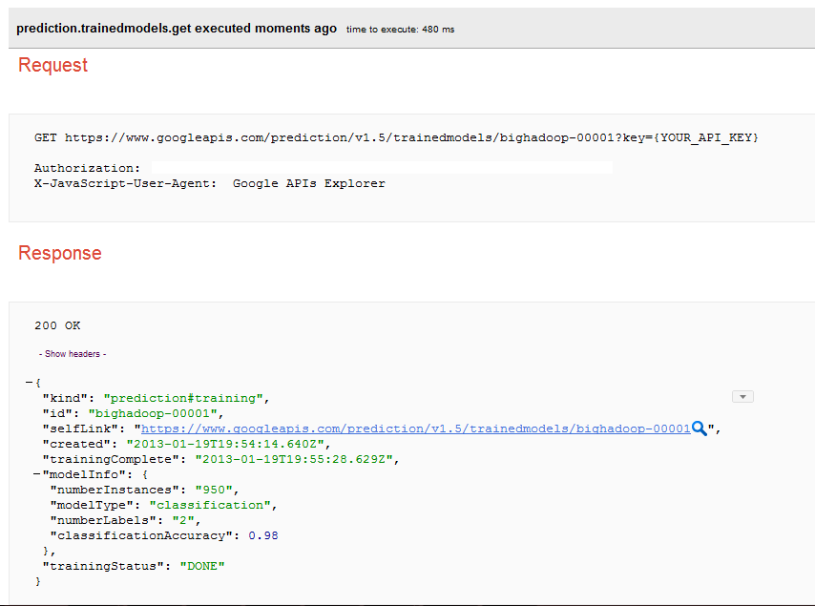
Task: Select the "bighadoop-00001" id value
Action: click(x=155, y=413)
